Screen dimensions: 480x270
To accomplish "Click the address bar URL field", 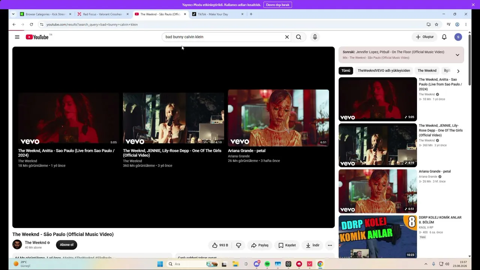I will point(232,24).
